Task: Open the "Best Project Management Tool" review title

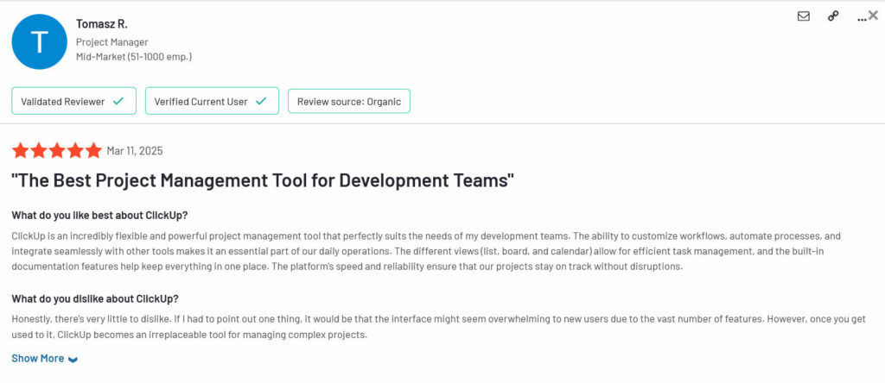Action: click(x=264, y=181)
